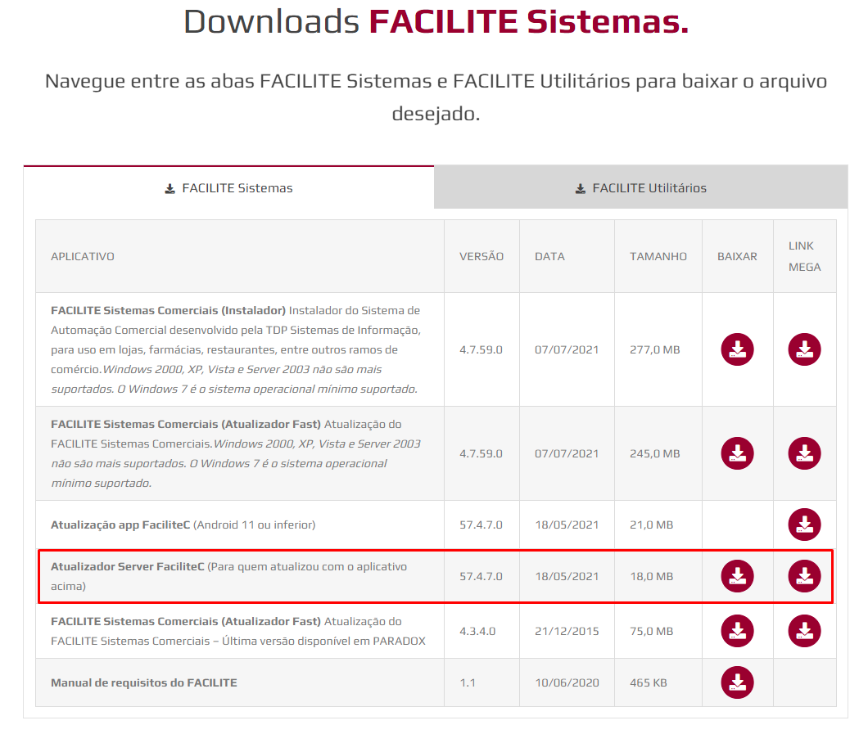Switch to the FACILITE Utilitários tab

(641, 188)
